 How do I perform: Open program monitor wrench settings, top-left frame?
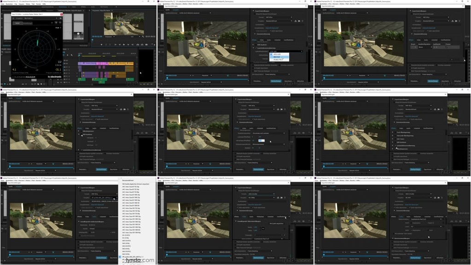pos(143,37)
